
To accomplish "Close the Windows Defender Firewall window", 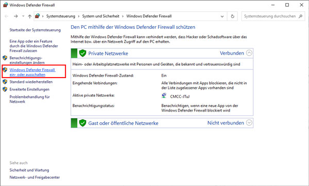I will pyautogui.click(x=301, y=5).
